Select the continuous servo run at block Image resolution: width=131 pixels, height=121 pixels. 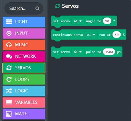89,35
